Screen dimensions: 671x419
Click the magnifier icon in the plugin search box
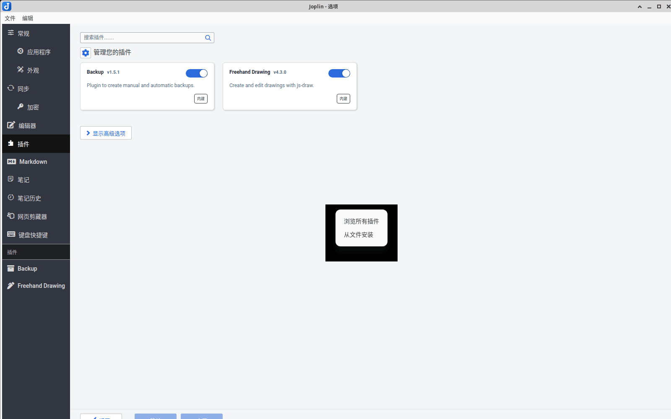click(x=208, y=38)
